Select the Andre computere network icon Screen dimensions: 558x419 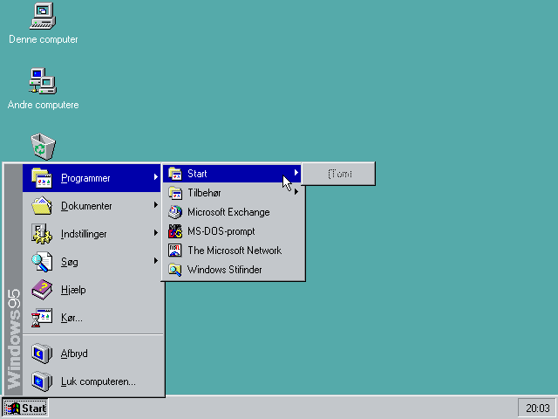click(x=43, y=81)
